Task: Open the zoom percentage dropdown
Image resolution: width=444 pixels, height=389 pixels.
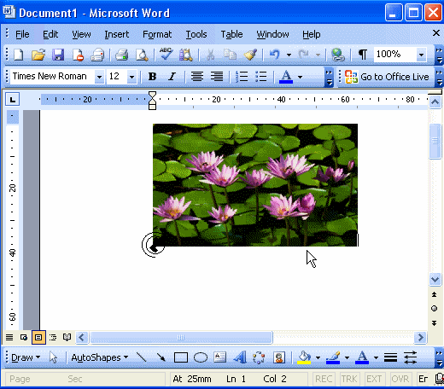Action: click(x=421, y=55)
